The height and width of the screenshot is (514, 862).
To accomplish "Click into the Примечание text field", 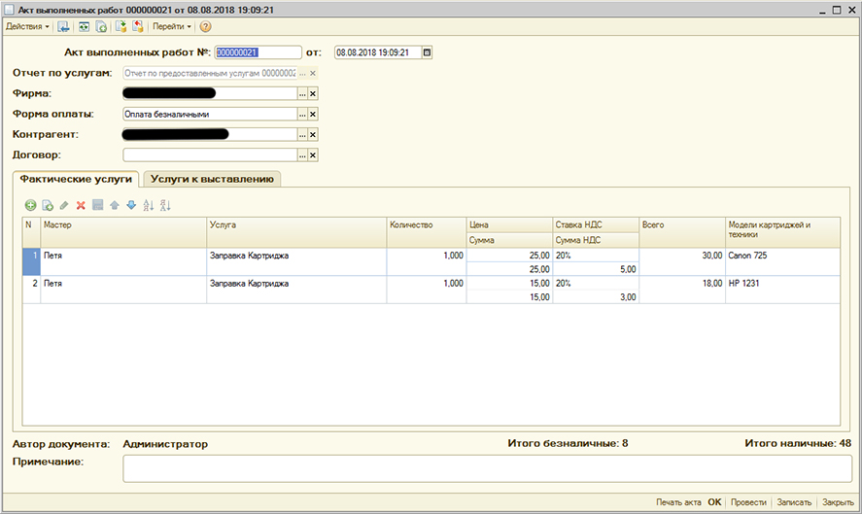I will click(x=486, y=468).
